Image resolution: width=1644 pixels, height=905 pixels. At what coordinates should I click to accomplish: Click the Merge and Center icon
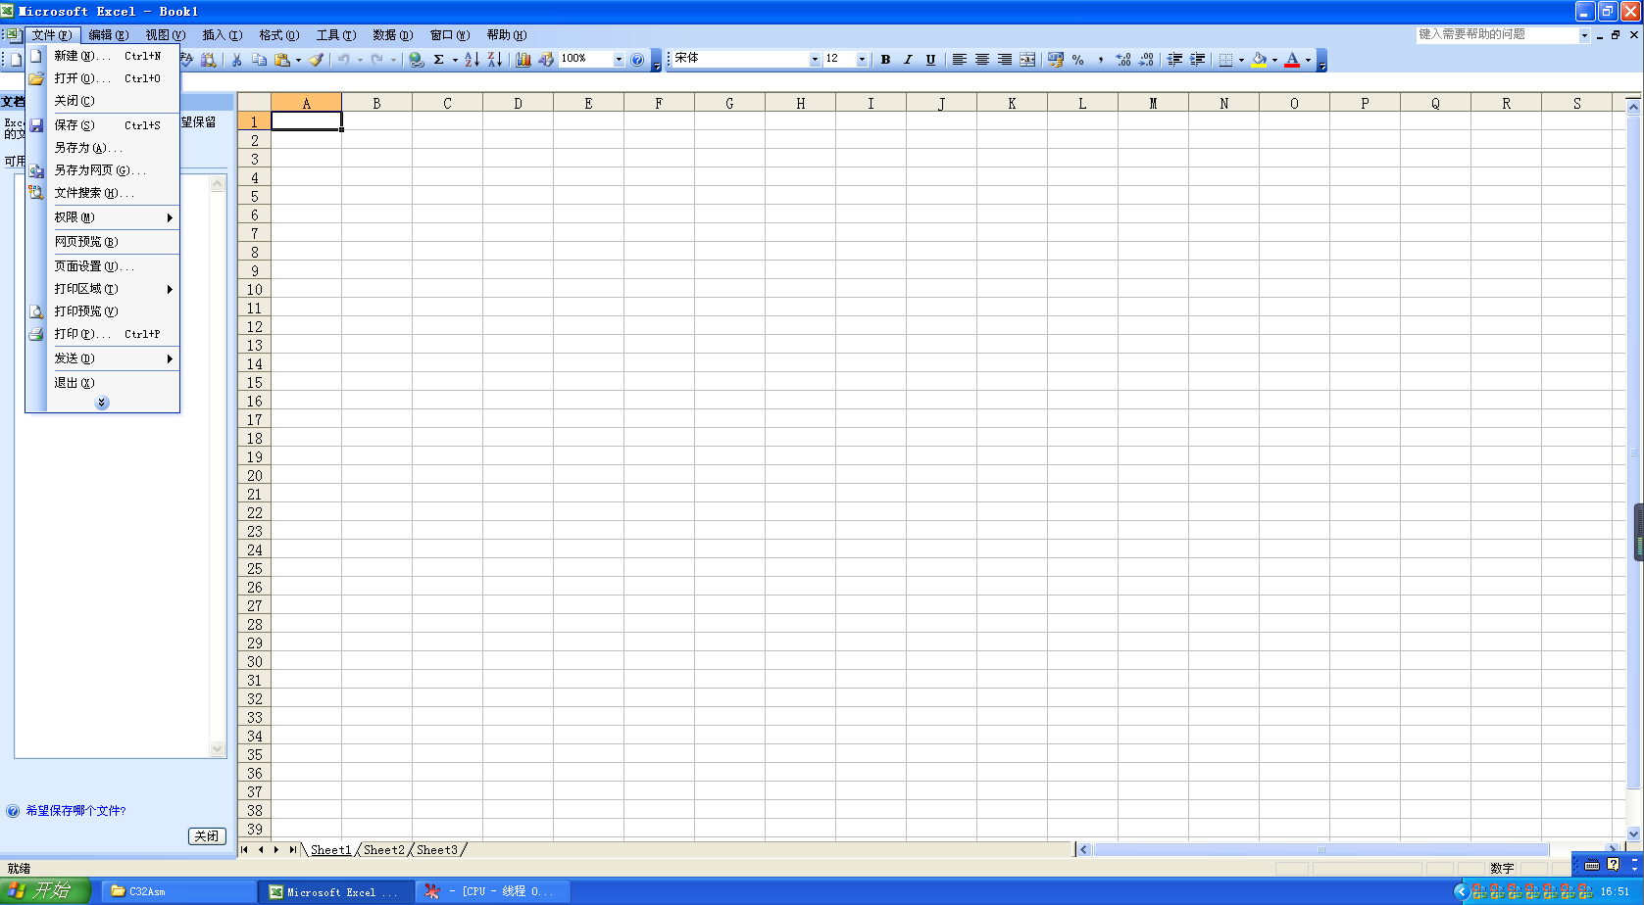1027,60
